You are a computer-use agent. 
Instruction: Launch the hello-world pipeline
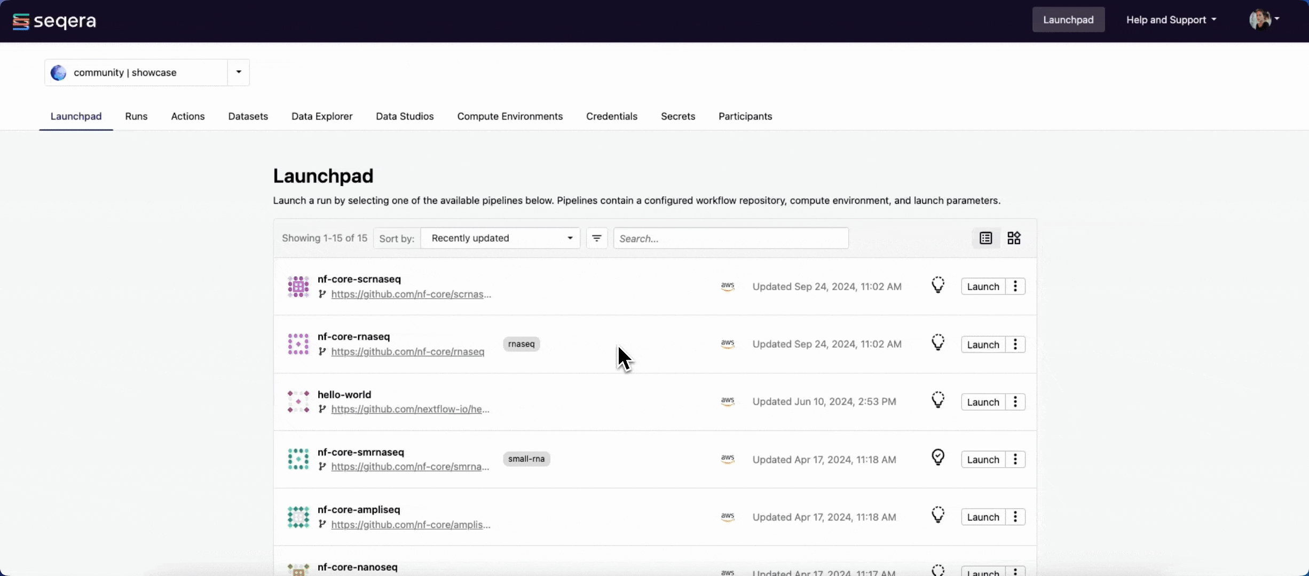[x=982, y=401]
